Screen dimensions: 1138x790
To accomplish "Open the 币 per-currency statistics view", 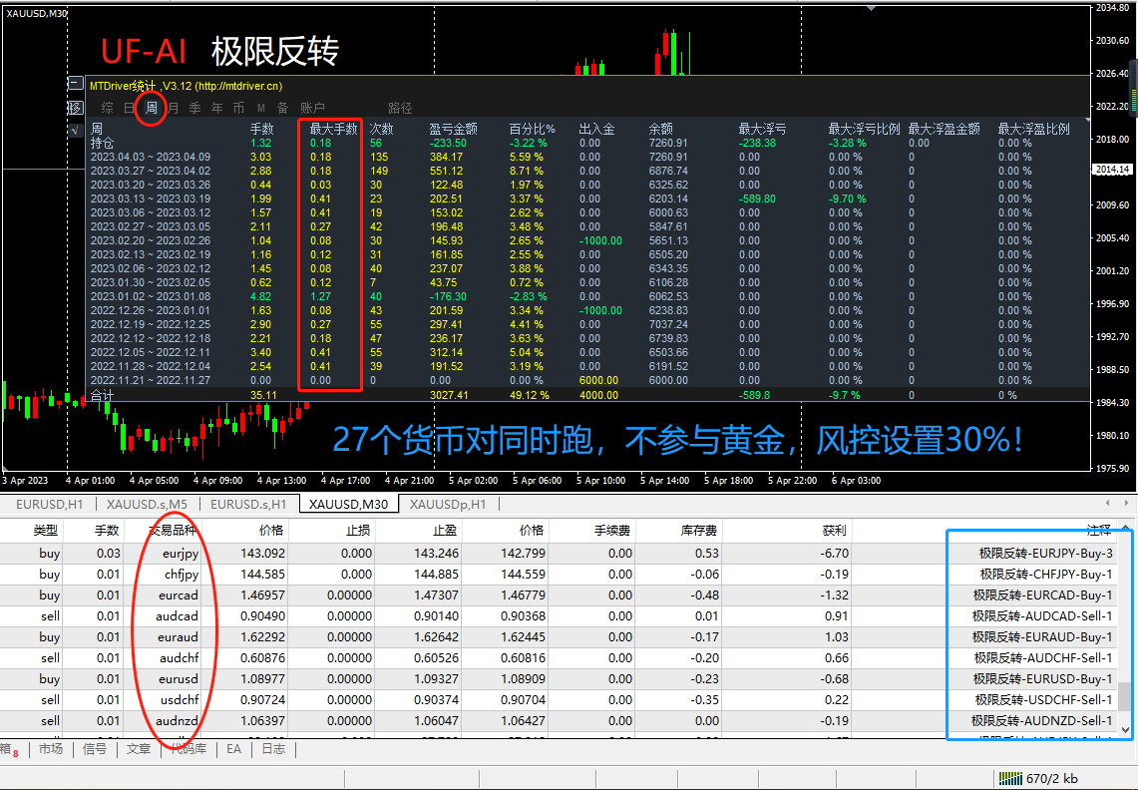I will click(x=238, y=107).
